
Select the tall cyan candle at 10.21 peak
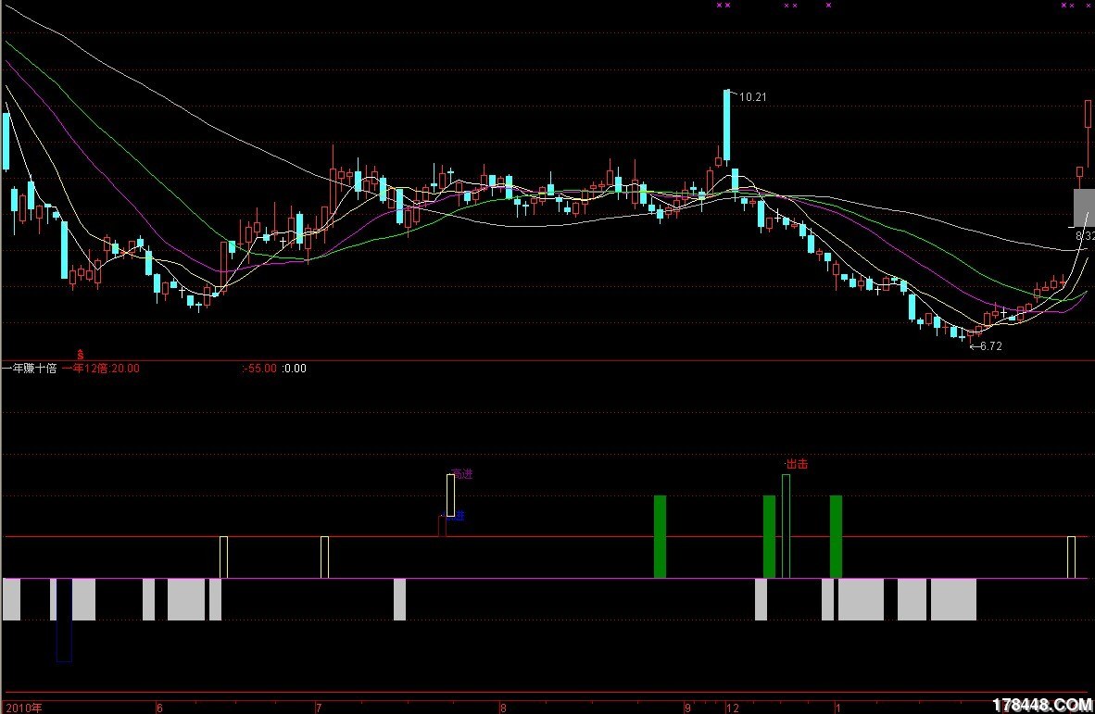tap(727, 126)
